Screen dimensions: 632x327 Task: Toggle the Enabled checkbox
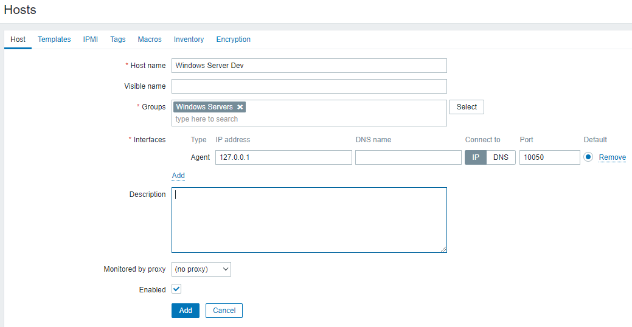pyautogui.click(x=176, y=289)
